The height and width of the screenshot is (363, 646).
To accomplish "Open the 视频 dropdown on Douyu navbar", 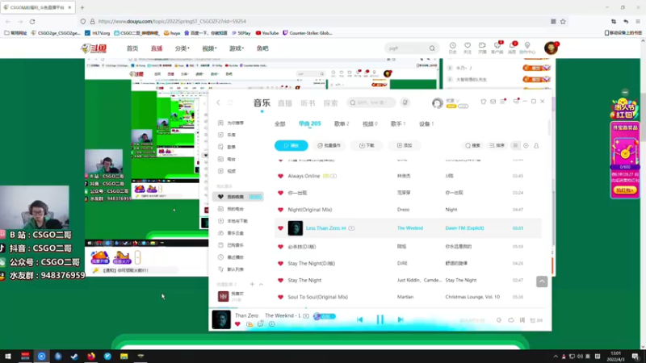I will tap(209, 48).
